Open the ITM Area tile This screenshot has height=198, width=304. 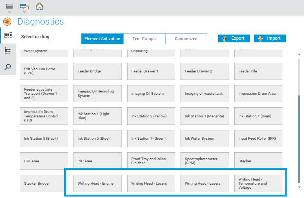[44, 161]
